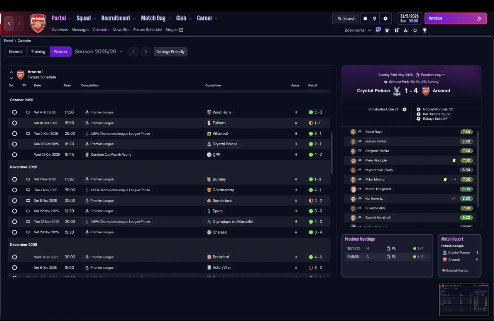This screenshot has height=321, width=494.
Task: Select the Chelsea fixture radio button
Action: pos(14,232)
